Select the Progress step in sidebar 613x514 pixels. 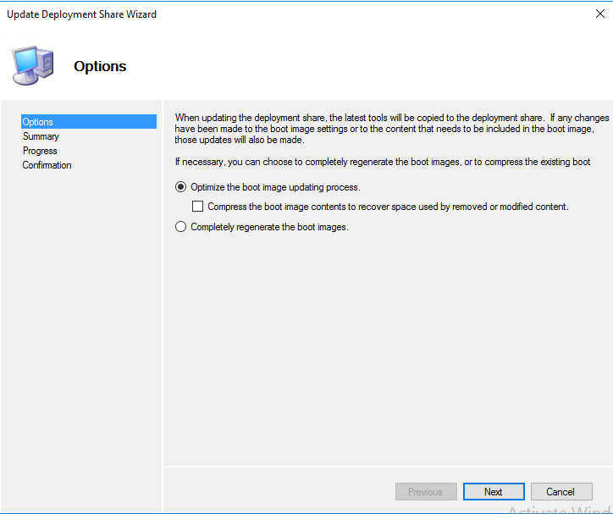(40, 151)
